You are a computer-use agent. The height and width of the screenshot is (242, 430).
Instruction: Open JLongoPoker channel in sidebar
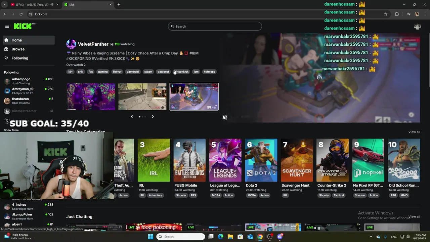click(x=29, y=216)
